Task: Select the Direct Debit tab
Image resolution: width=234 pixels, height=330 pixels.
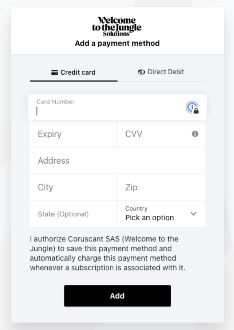Action: (161, 72)
